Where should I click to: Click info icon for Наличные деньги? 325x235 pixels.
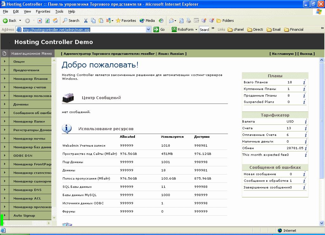point(306,141)
